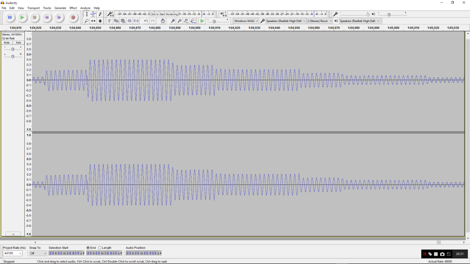
Task: Select the Zoom tool
Action: (x=87, y=21)
